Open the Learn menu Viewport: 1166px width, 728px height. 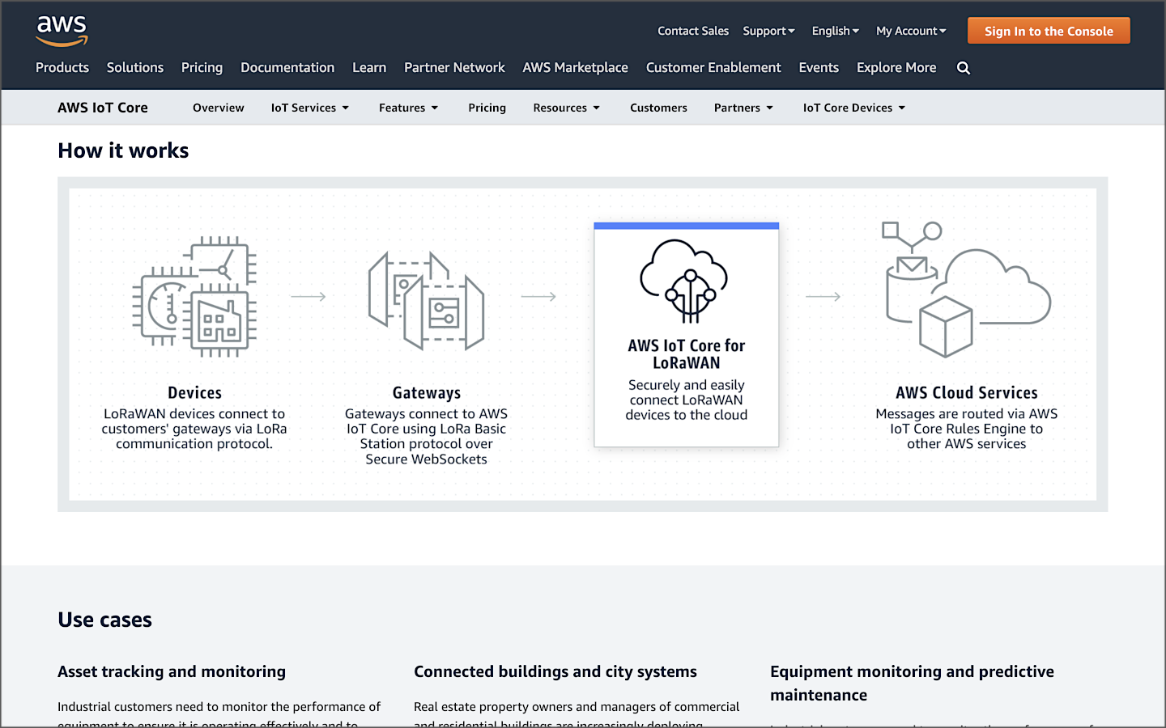[369, 68]
